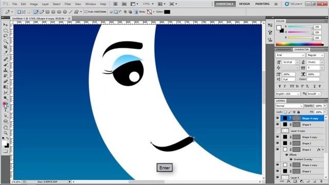Switch to the Painting workspace
The height and width of the screenshot is (185, 329).
(262, 4)
